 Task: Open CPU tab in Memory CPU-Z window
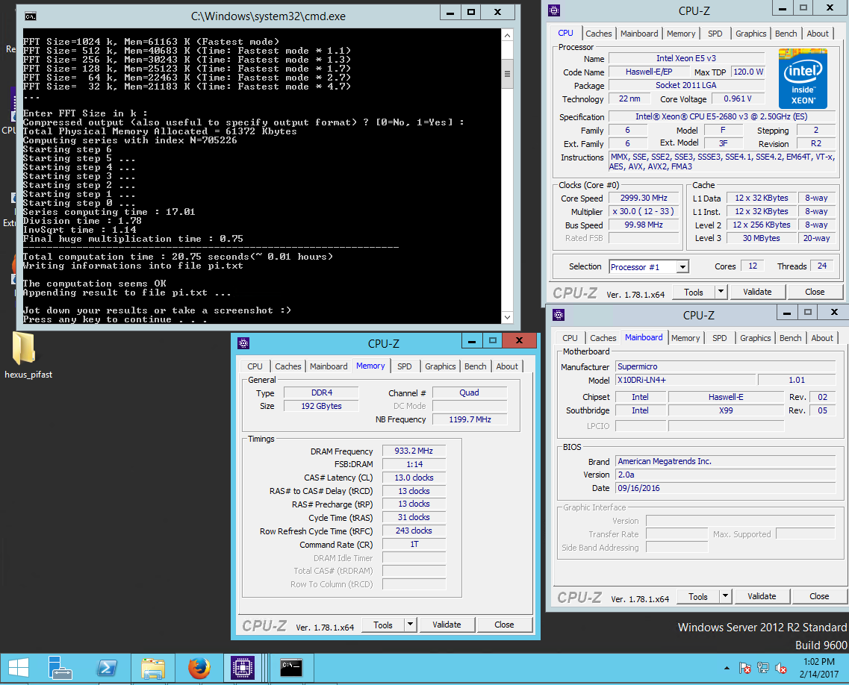click(x=255, y=366)
